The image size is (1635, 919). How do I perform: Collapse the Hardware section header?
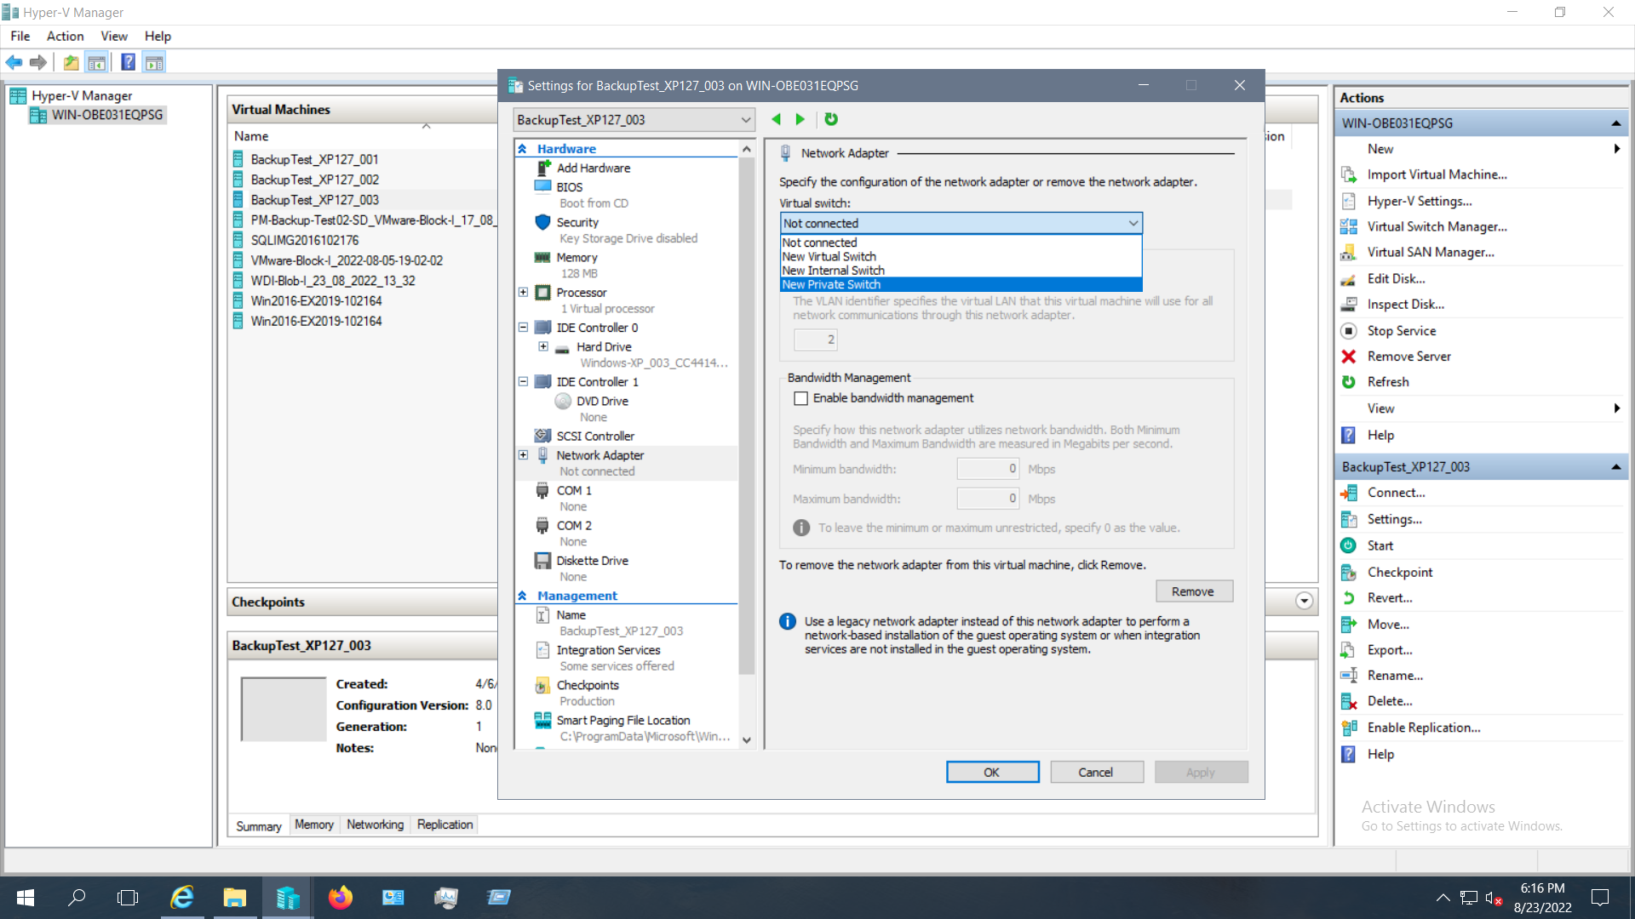522,149
